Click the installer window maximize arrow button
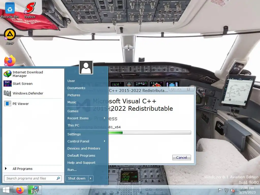 [179, 89]
